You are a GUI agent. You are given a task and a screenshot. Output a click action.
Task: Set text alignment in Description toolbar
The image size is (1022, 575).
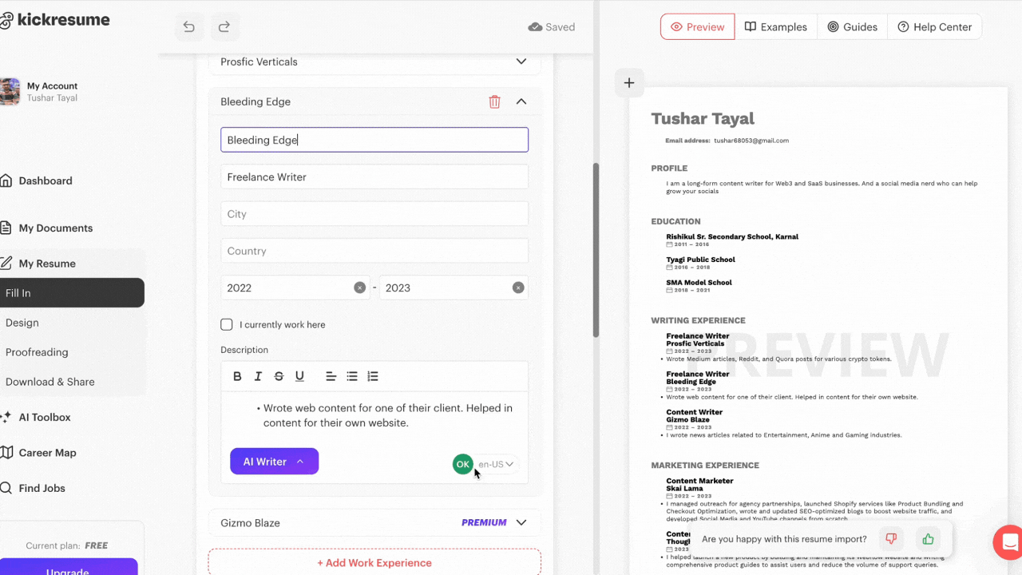click(331, 376)
